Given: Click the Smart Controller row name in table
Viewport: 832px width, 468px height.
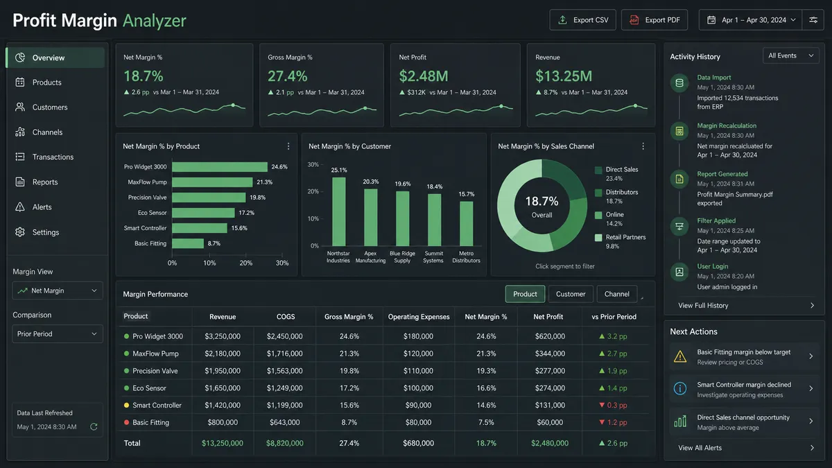Looking at the screenshot, I should pyautogui.click(x=157, y=405).
